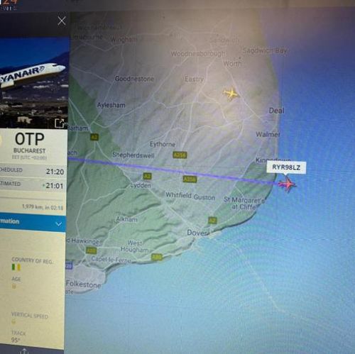Click the locked vertical speed icon
The height and width of the screenshot is (354, 355).
(13, 321)
